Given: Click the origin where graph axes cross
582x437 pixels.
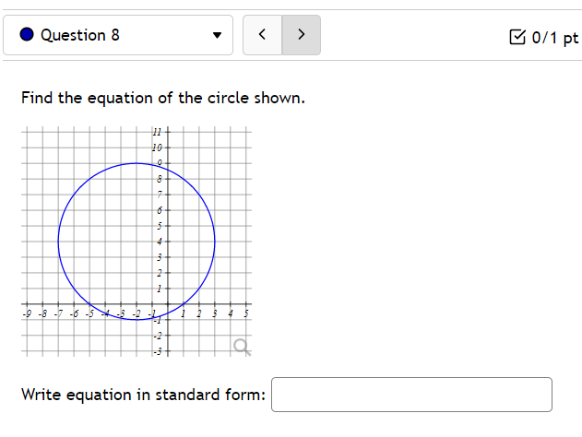Looking at the screenshot, I should [x=168, y=304].
